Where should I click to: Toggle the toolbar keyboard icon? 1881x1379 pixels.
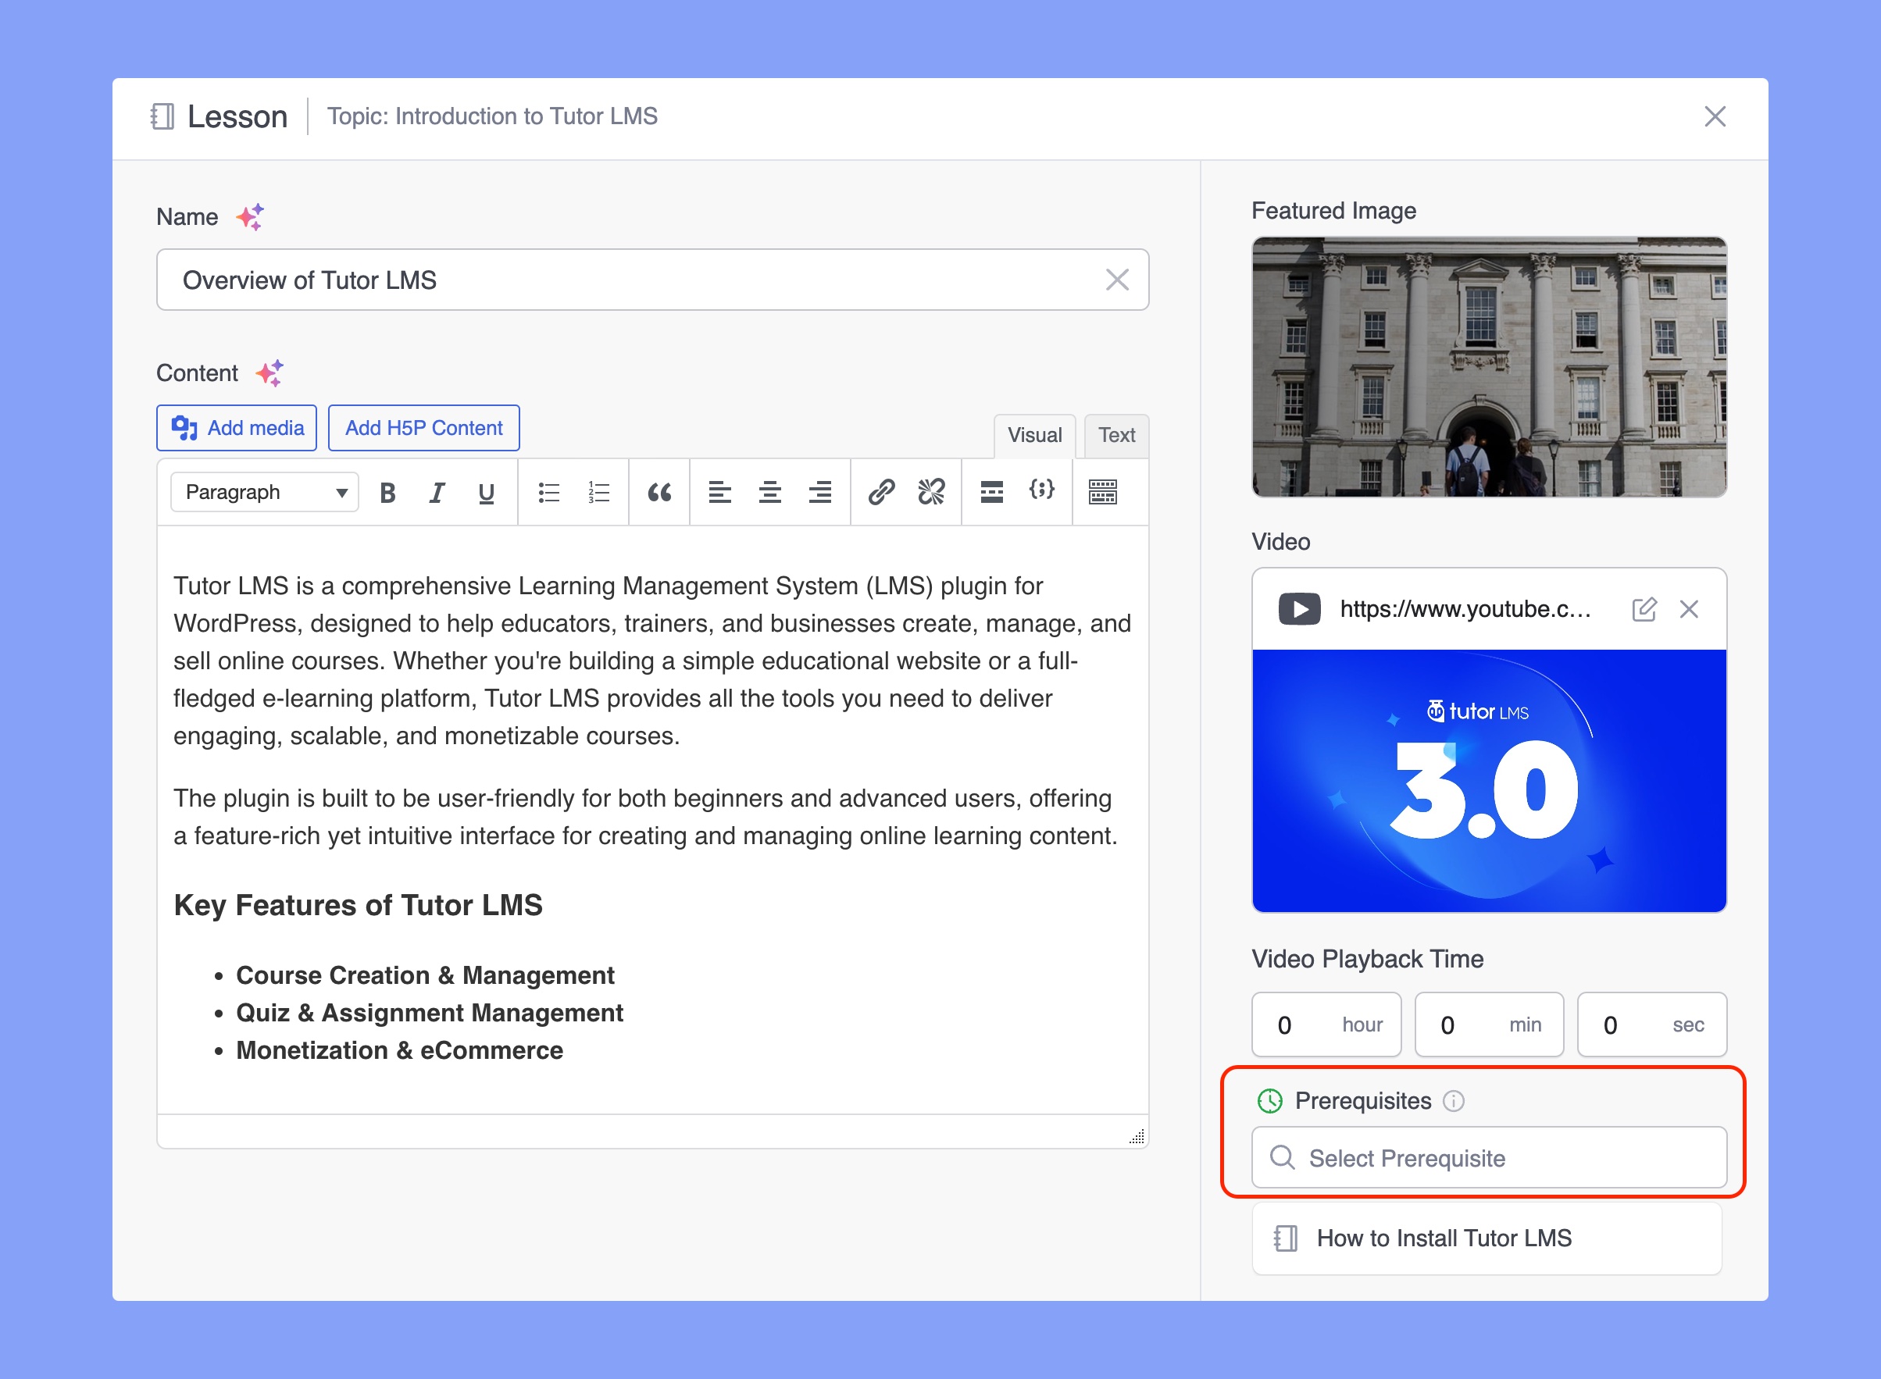coord(1103,493)
